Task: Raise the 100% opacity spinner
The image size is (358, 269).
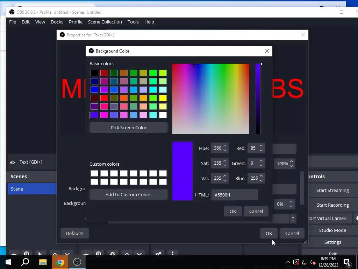Action: coord(291,161)
